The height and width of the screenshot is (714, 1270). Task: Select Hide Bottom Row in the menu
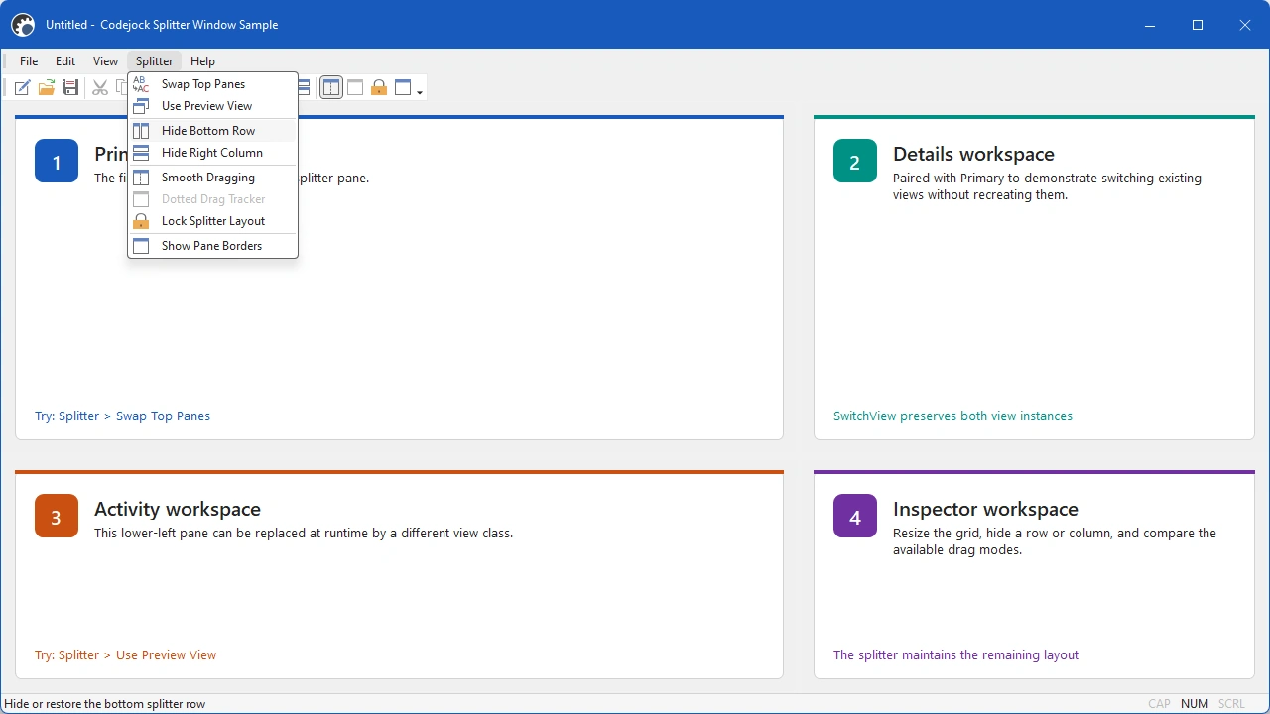point(213,131)
